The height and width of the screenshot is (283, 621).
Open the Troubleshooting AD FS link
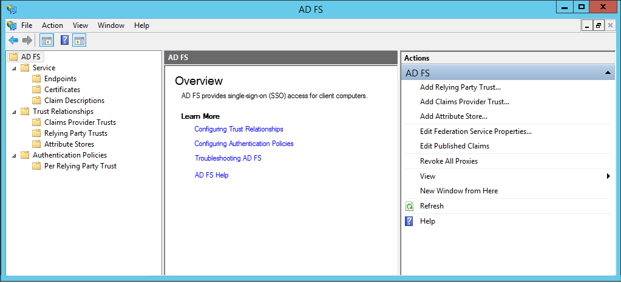(x=228, y=158)
